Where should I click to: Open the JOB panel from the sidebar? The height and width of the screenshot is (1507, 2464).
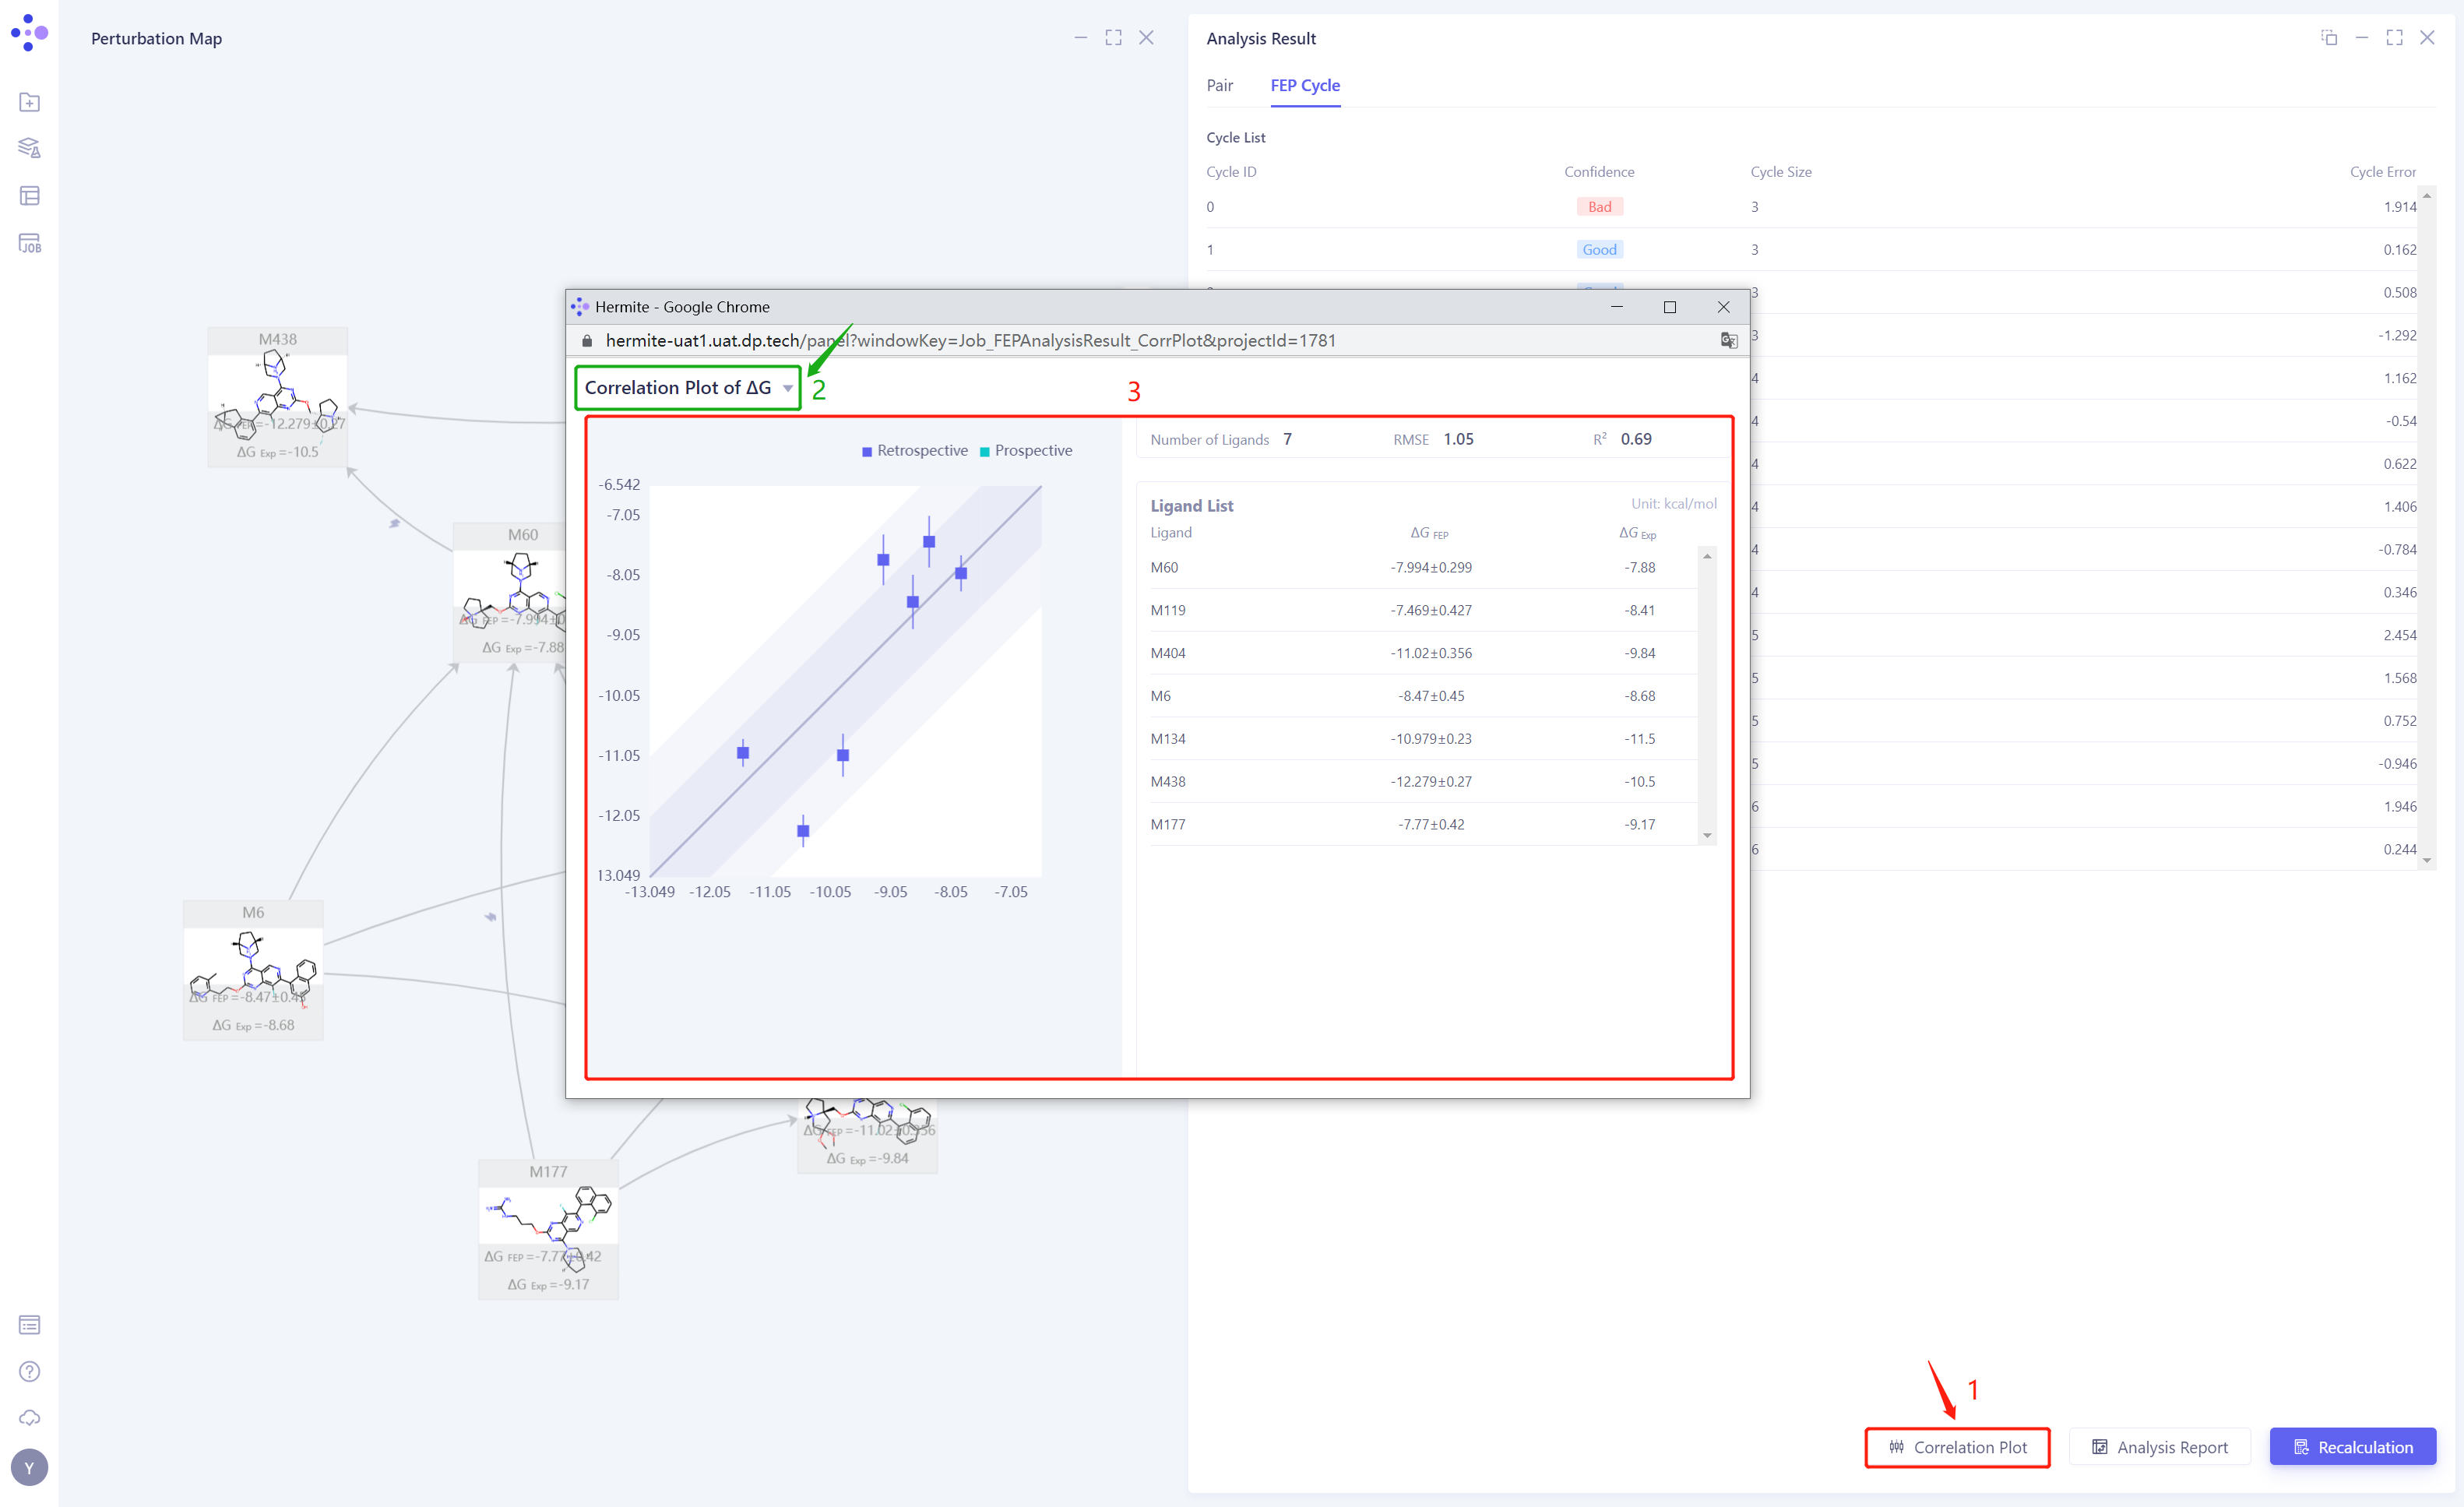tap(29, 242)
